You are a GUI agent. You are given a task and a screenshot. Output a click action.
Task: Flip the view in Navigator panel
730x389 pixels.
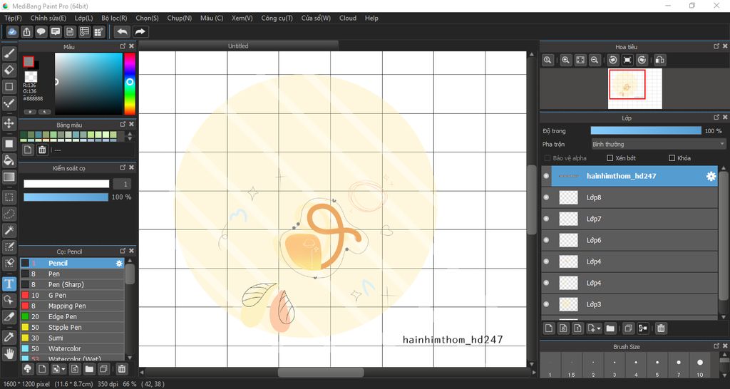coord(659,60)
